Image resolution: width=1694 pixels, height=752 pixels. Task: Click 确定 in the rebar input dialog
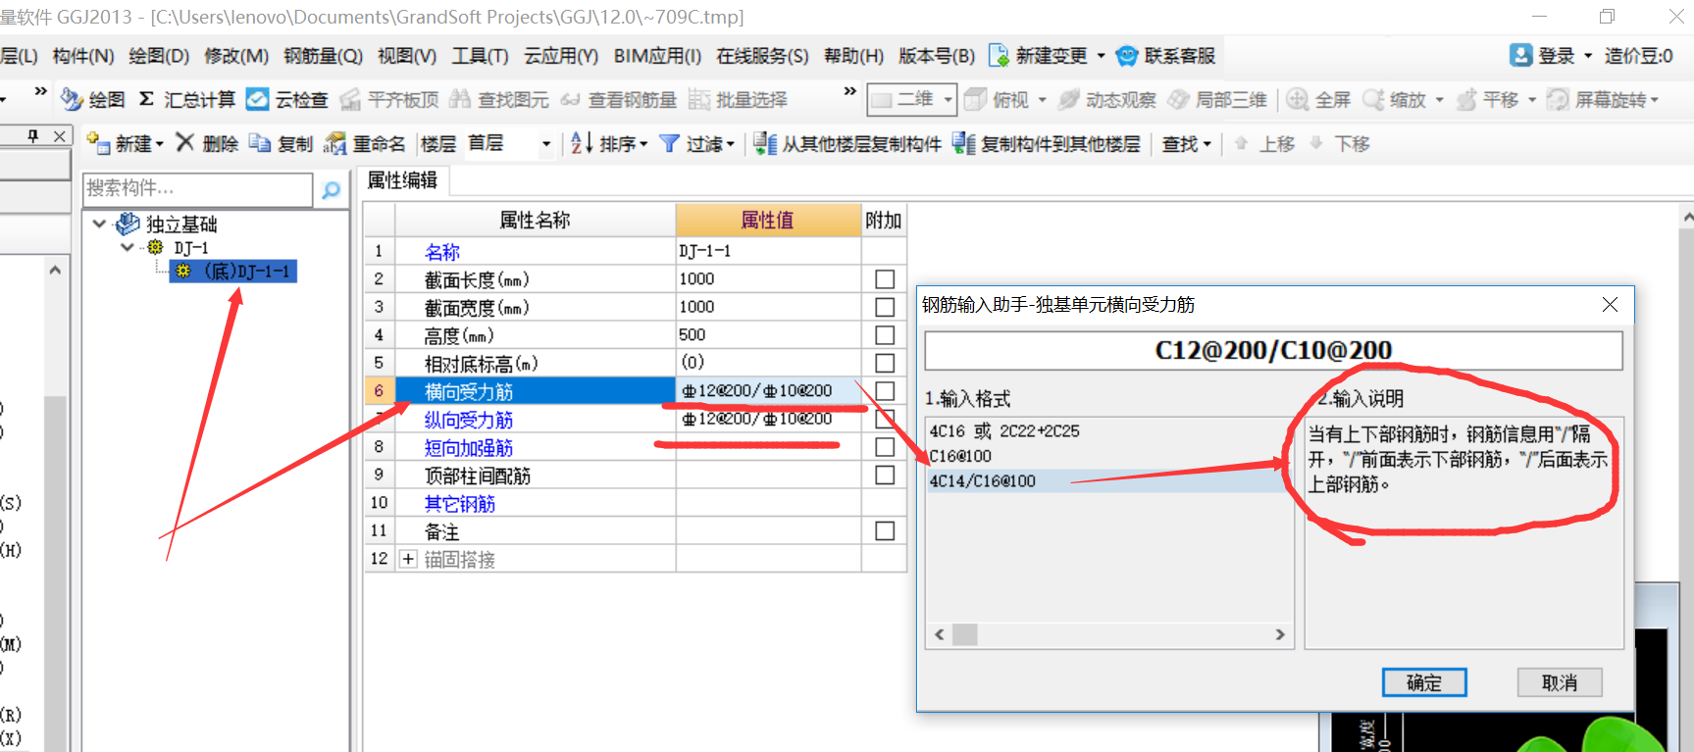(1424, 682)
